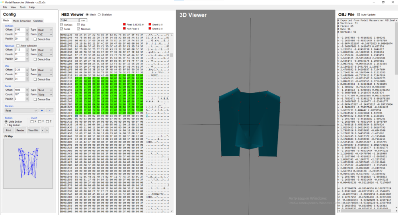The height and width of the screenshot is (215, 398).
Task: Remove mesh with the minus button
Action: [x=50, y=110]
